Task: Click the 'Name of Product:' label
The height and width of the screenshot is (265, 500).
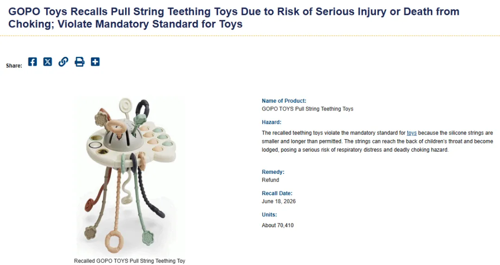Action: (284, 101)
